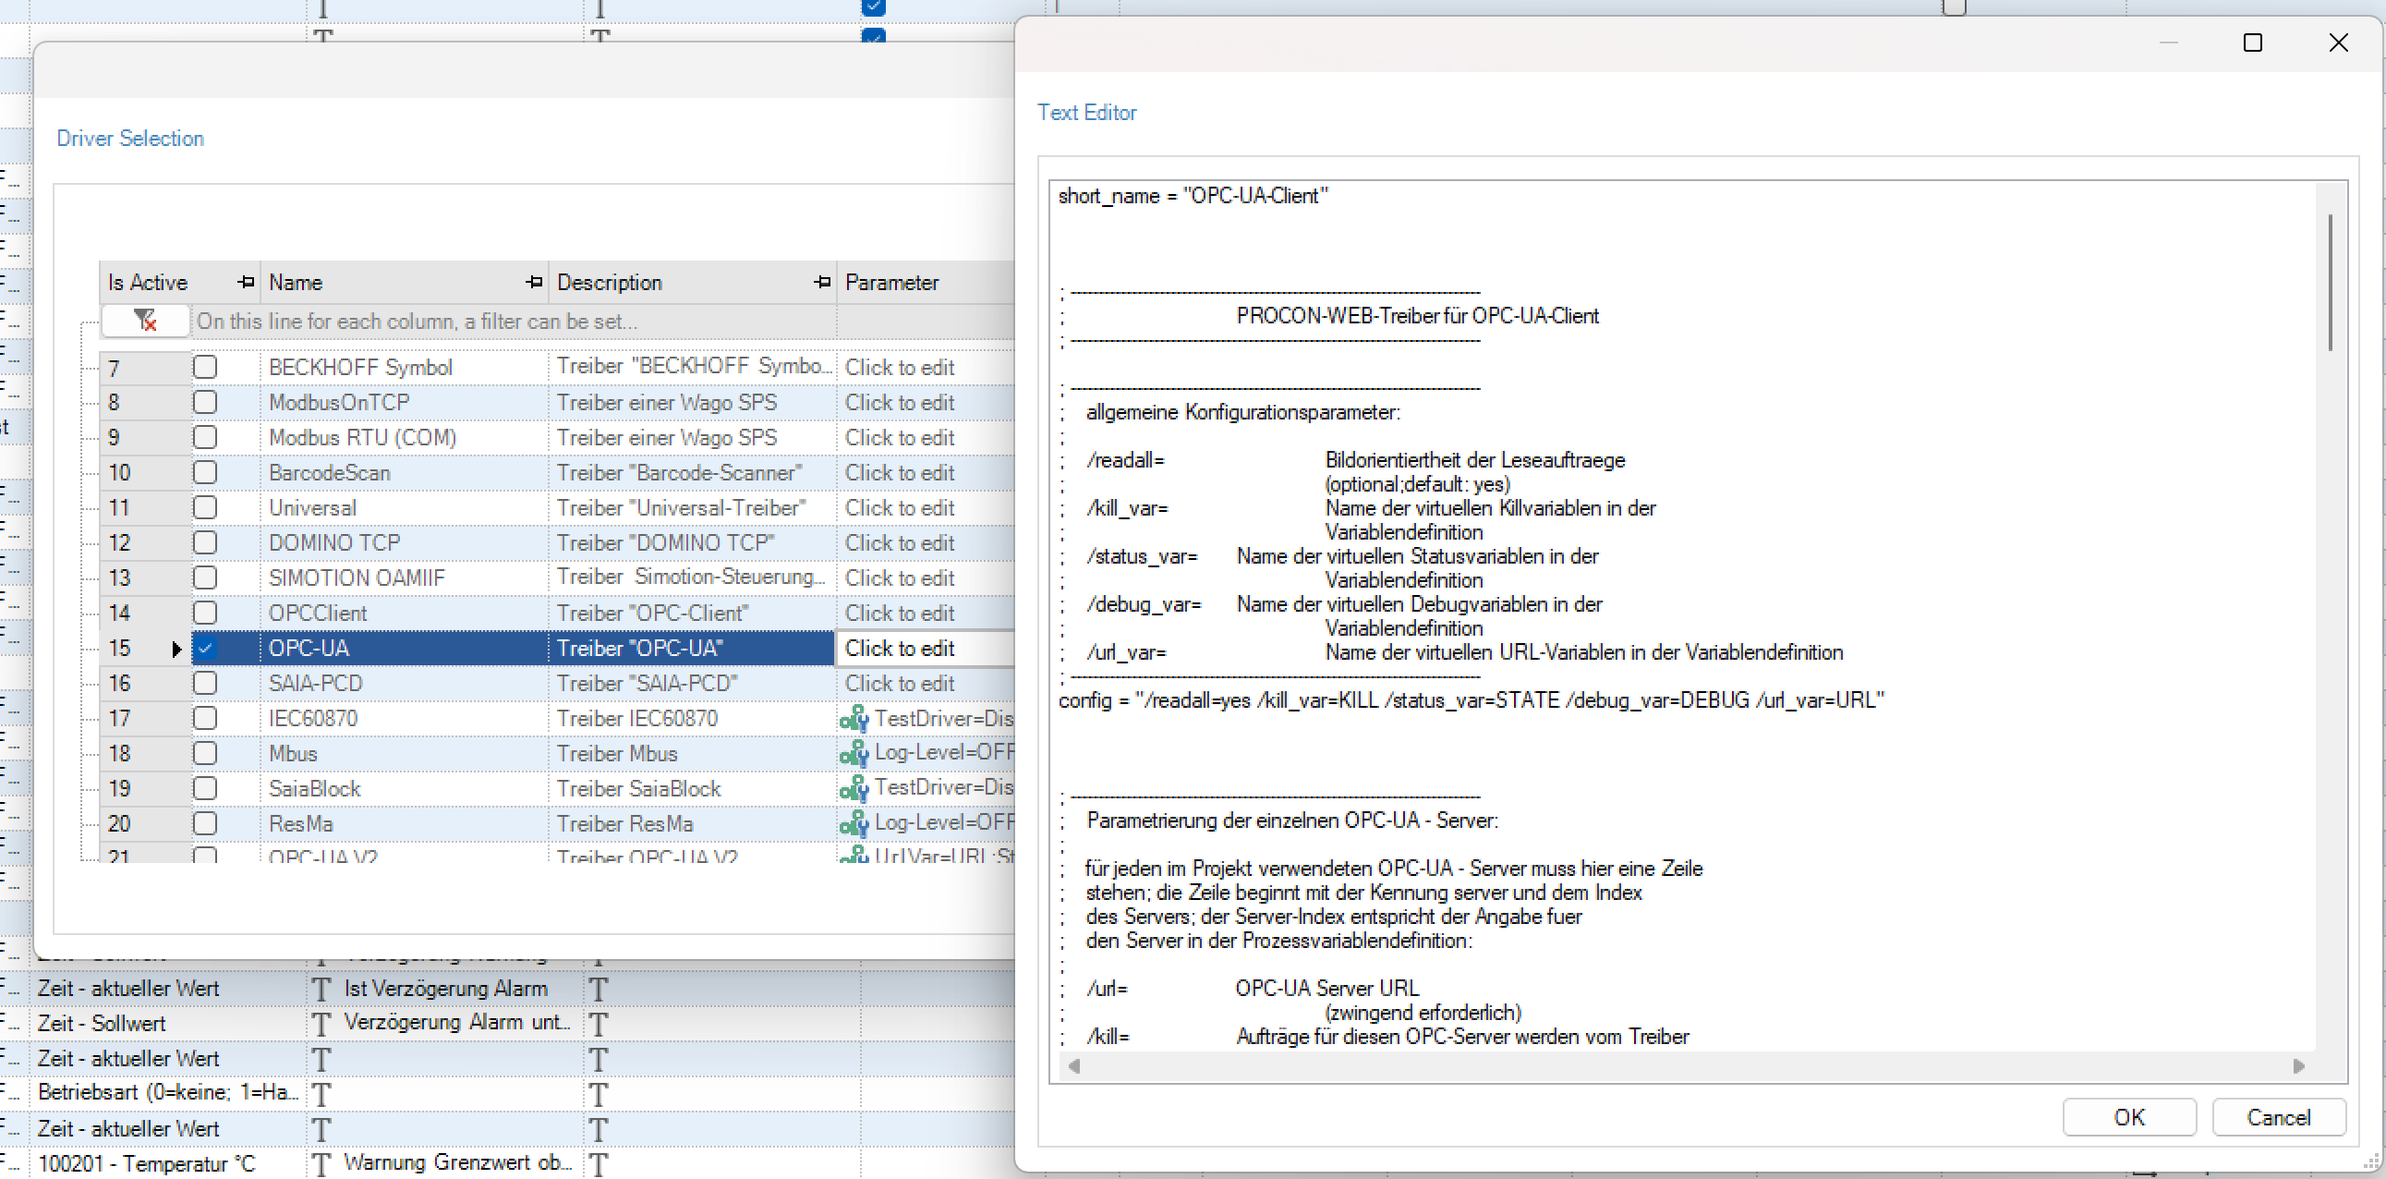Enable the SIMOTION OAMIIF driver checkbox
Image resolution: width=2386 pixels, height=1179 pixels.
pos(206,578)
